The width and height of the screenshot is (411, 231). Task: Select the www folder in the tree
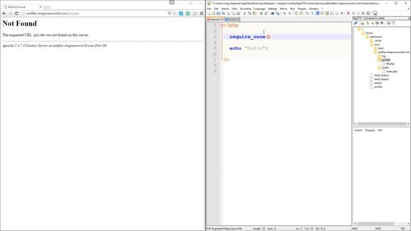pos(377,44)
